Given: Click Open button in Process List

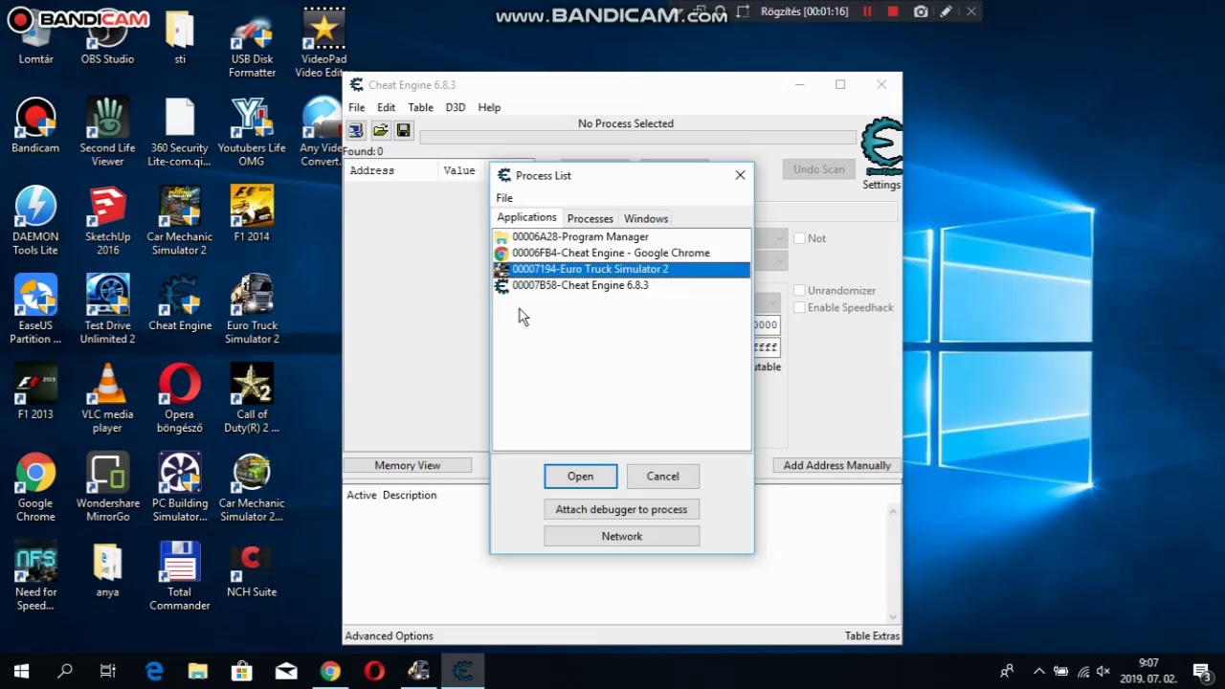Looking at the screenshot, I should 580,477.
